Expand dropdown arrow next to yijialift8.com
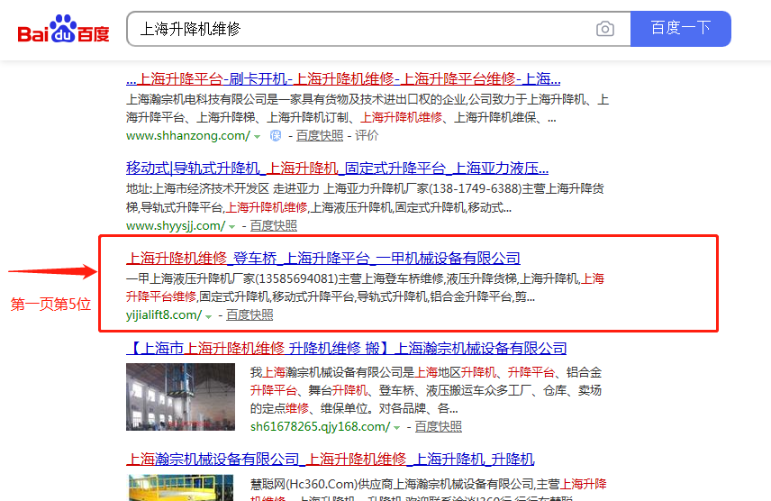771x501 pixels. 209,315
